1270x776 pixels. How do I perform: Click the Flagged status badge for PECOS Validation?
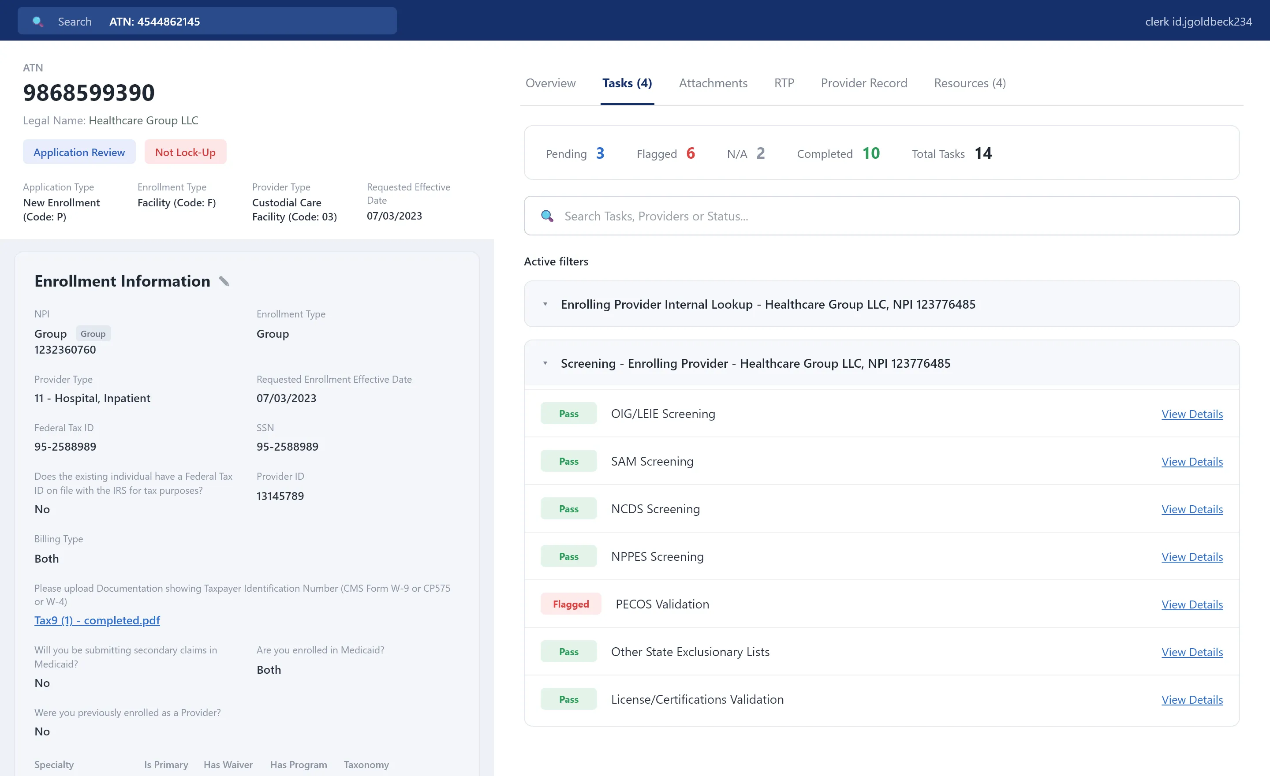[x=571, y=604]
